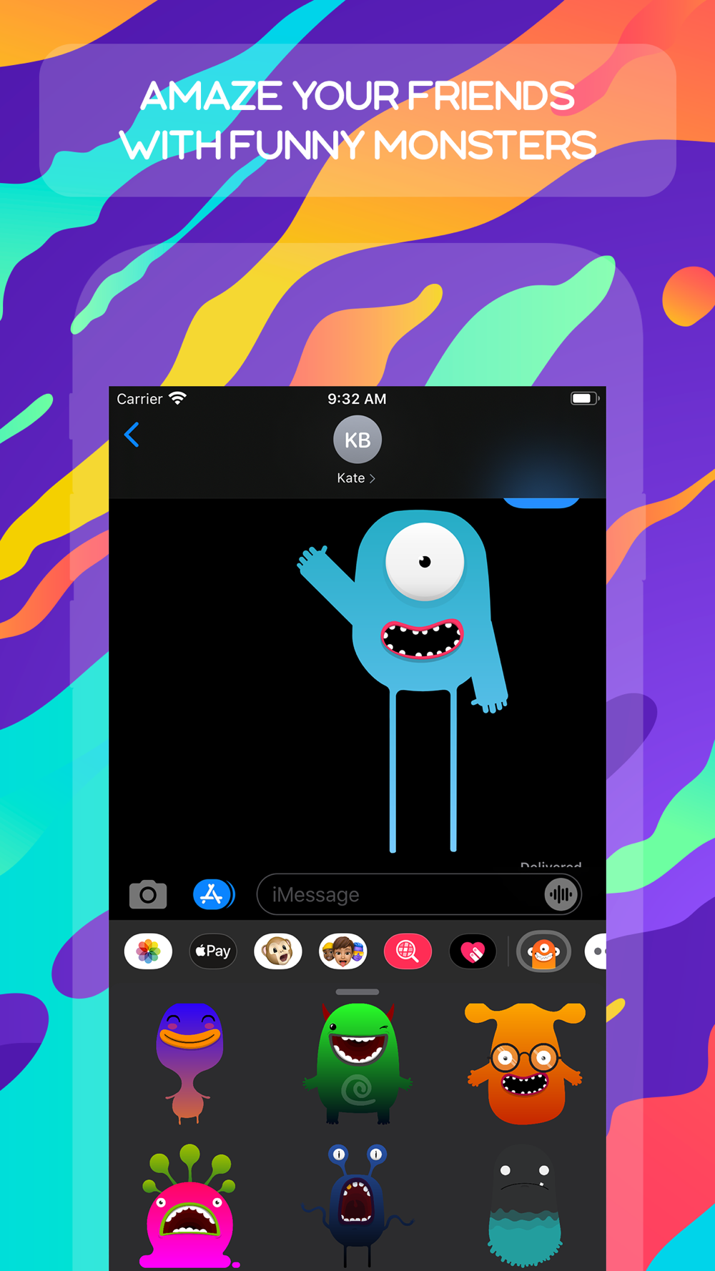Tap the blue back arrow
The image size is (715, 1271).
132,435
